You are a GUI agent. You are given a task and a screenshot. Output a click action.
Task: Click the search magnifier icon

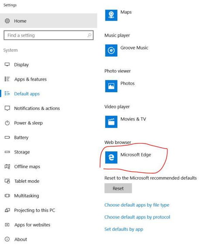89,35
